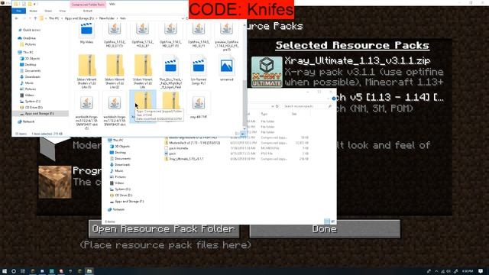Viewport: 489px width, 275px height.
Task: Select pack.mcmeta file in resourcepacks list
Action: click(178, 148)
